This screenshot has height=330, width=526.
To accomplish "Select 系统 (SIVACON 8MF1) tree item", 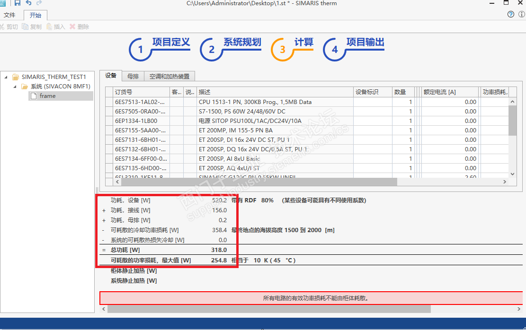I will pos(61,87).
